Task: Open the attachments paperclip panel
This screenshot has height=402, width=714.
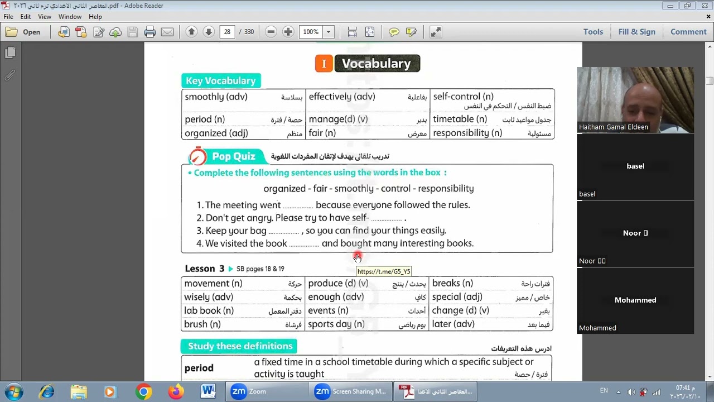Action: pyautogui.click(x=10, y=75)
